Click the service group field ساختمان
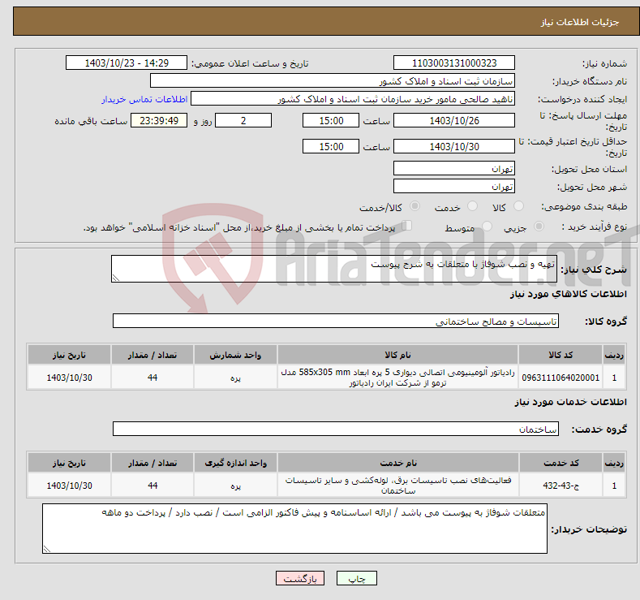The width and height of the screenshot is (640, 600). (336, 429)
